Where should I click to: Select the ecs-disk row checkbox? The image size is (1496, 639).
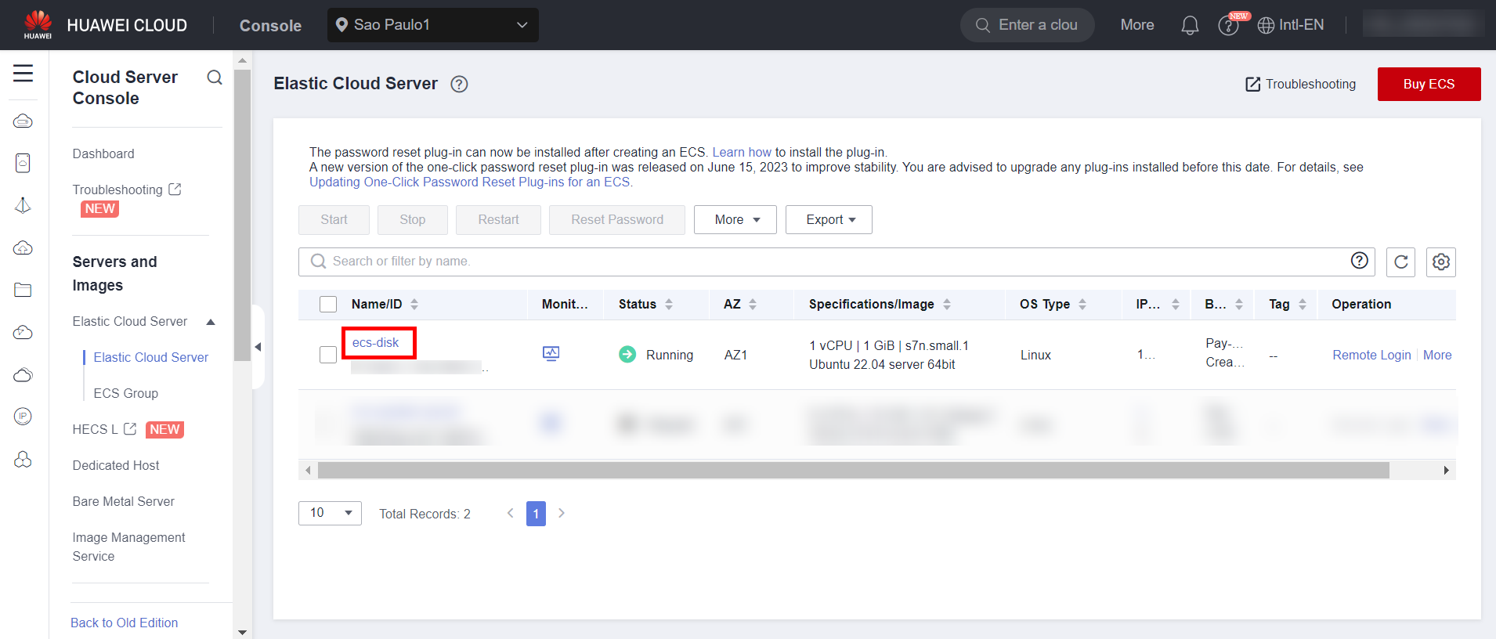pos(328,355)
